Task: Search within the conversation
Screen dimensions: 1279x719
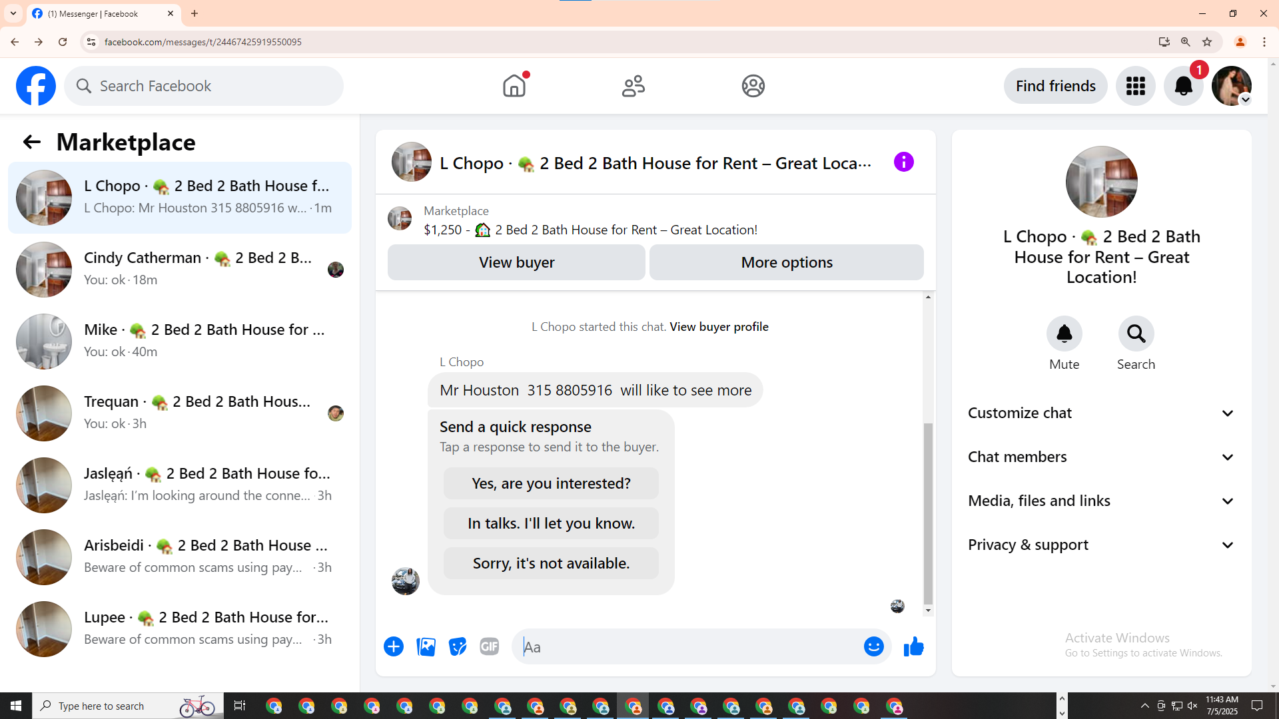Action: 1136,334
